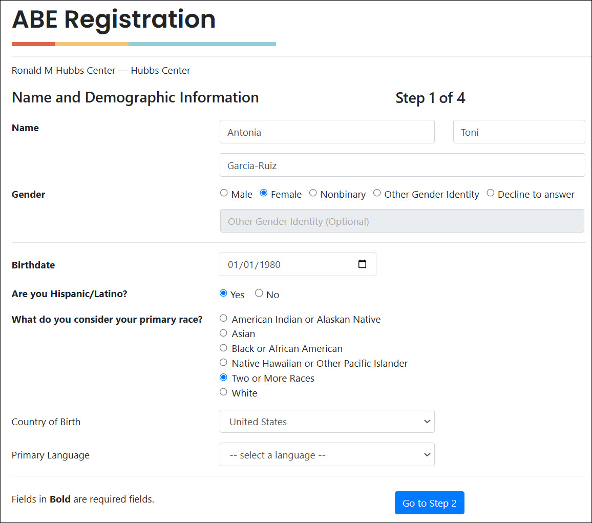This screenshot has height=523, width=592.
Task: Open the birthdate calendar picker icon
Action: [362, 264]
